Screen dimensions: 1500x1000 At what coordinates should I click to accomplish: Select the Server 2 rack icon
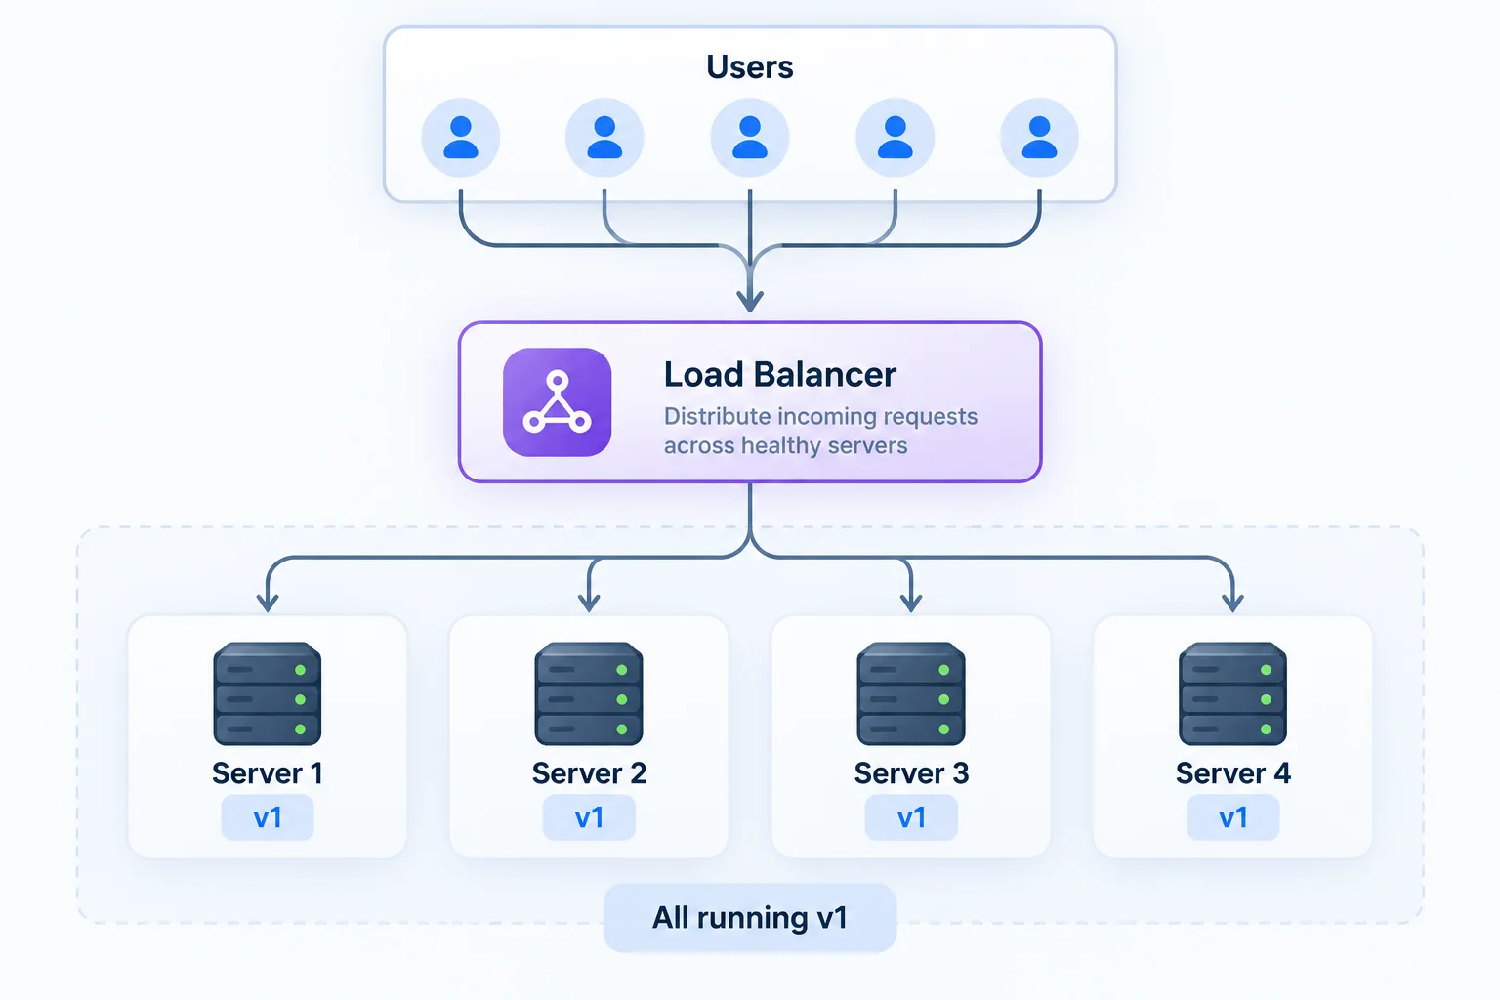[x=589, y=693]
